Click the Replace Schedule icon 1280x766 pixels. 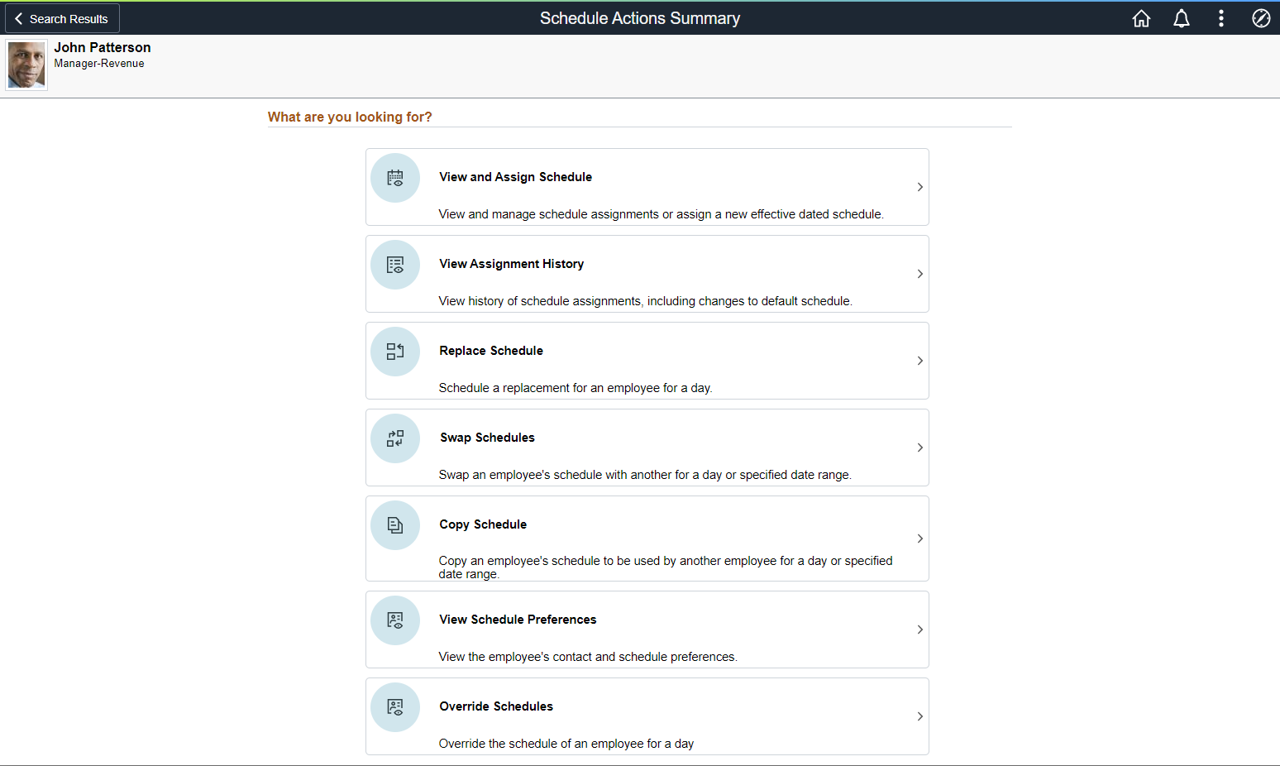pos(395,352)
